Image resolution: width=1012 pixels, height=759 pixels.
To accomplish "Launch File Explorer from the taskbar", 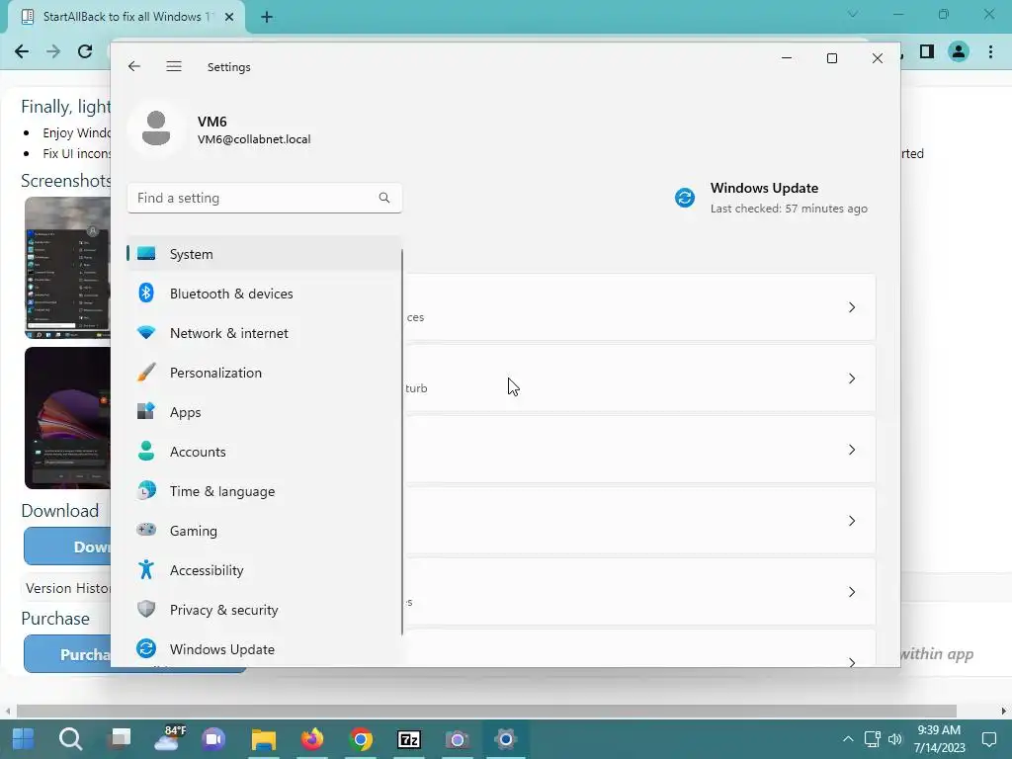I will 263,739.
